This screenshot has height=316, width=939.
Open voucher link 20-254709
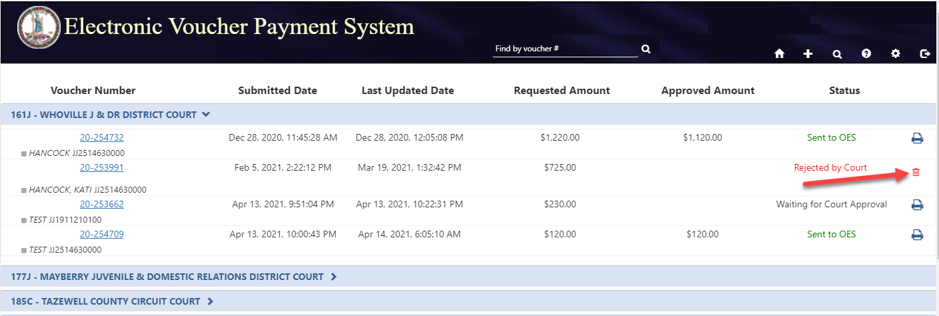pos(102,235)
